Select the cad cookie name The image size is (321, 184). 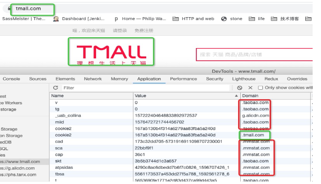(59, 142)
